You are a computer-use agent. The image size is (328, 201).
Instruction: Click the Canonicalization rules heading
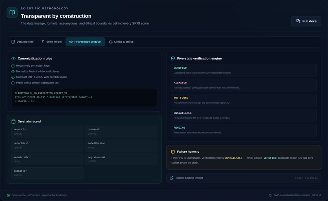[x=35, y=58]
